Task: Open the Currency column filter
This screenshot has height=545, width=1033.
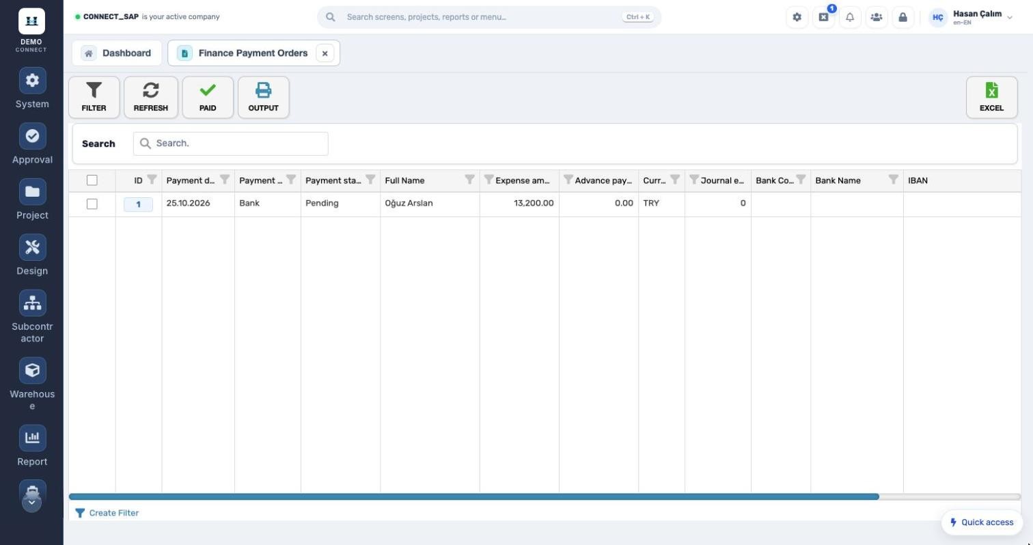Action: [675, 180]
